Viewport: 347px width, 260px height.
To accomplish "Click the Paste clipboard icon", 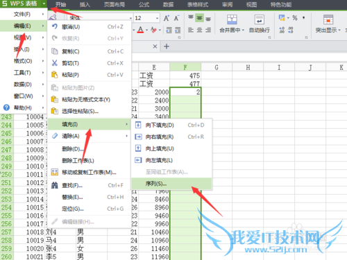I will tap(55, 75).
